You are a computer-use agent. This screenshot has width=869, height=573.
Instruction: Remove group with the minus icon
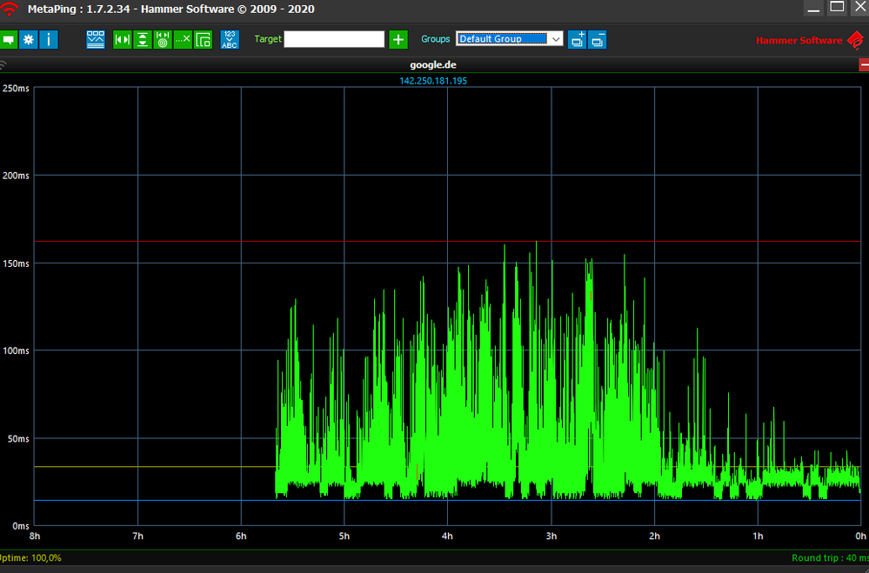pyautogui.click(x=597, y=40)
